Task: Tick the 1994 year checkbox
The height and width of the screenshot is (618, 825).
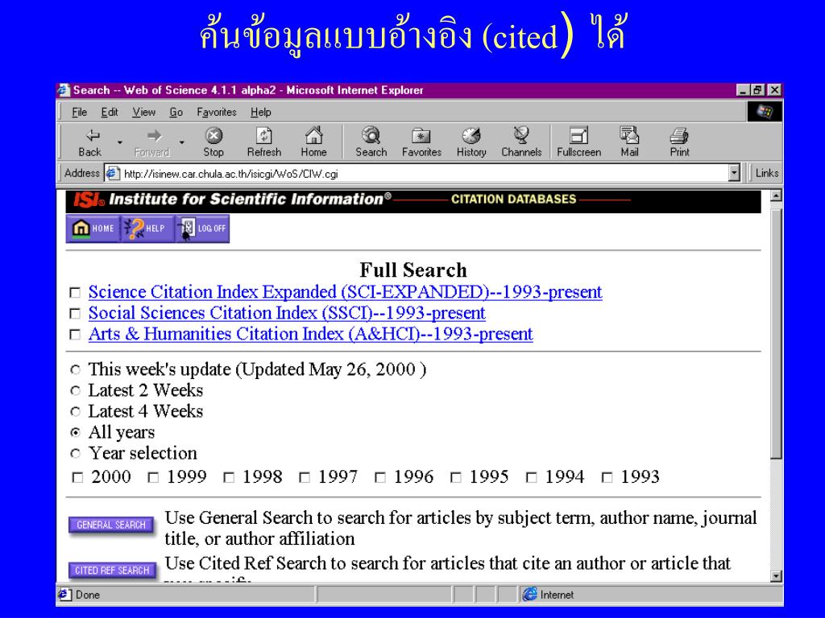Action: click(532, 478)
